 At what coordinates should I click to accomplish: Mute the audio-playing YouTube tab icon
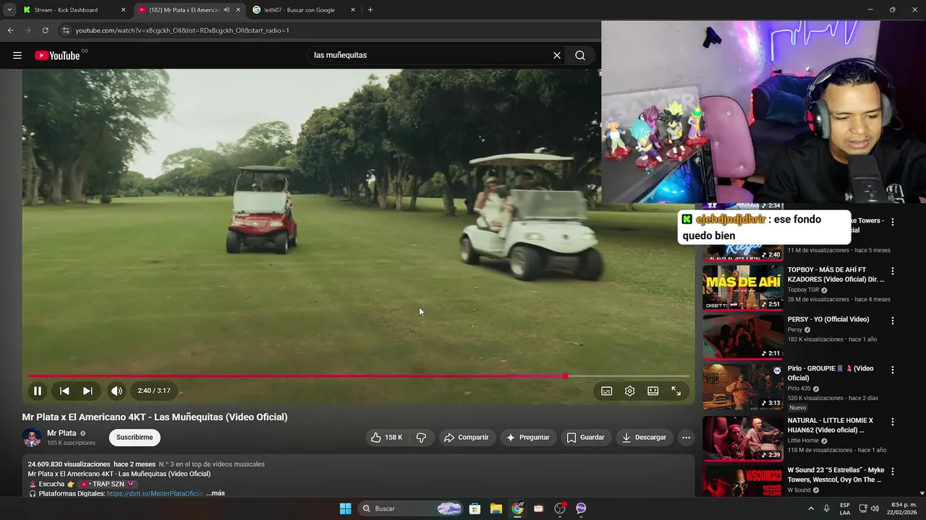coord(226,10)
